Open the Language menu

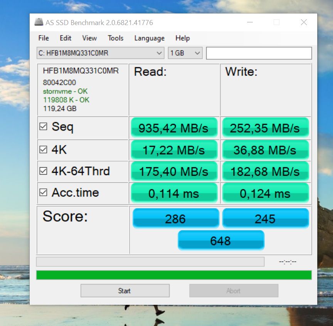149,38
